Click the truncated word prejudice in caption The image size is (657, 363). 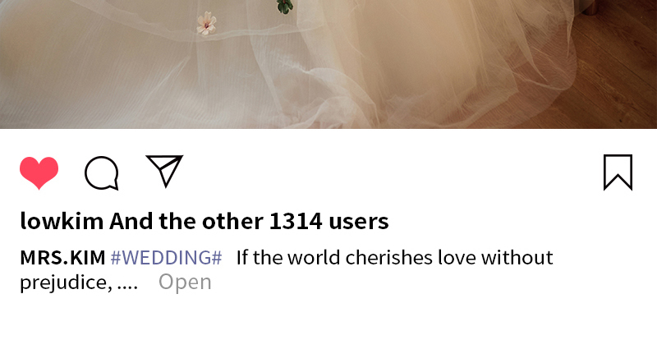click(x=66, y=283)
